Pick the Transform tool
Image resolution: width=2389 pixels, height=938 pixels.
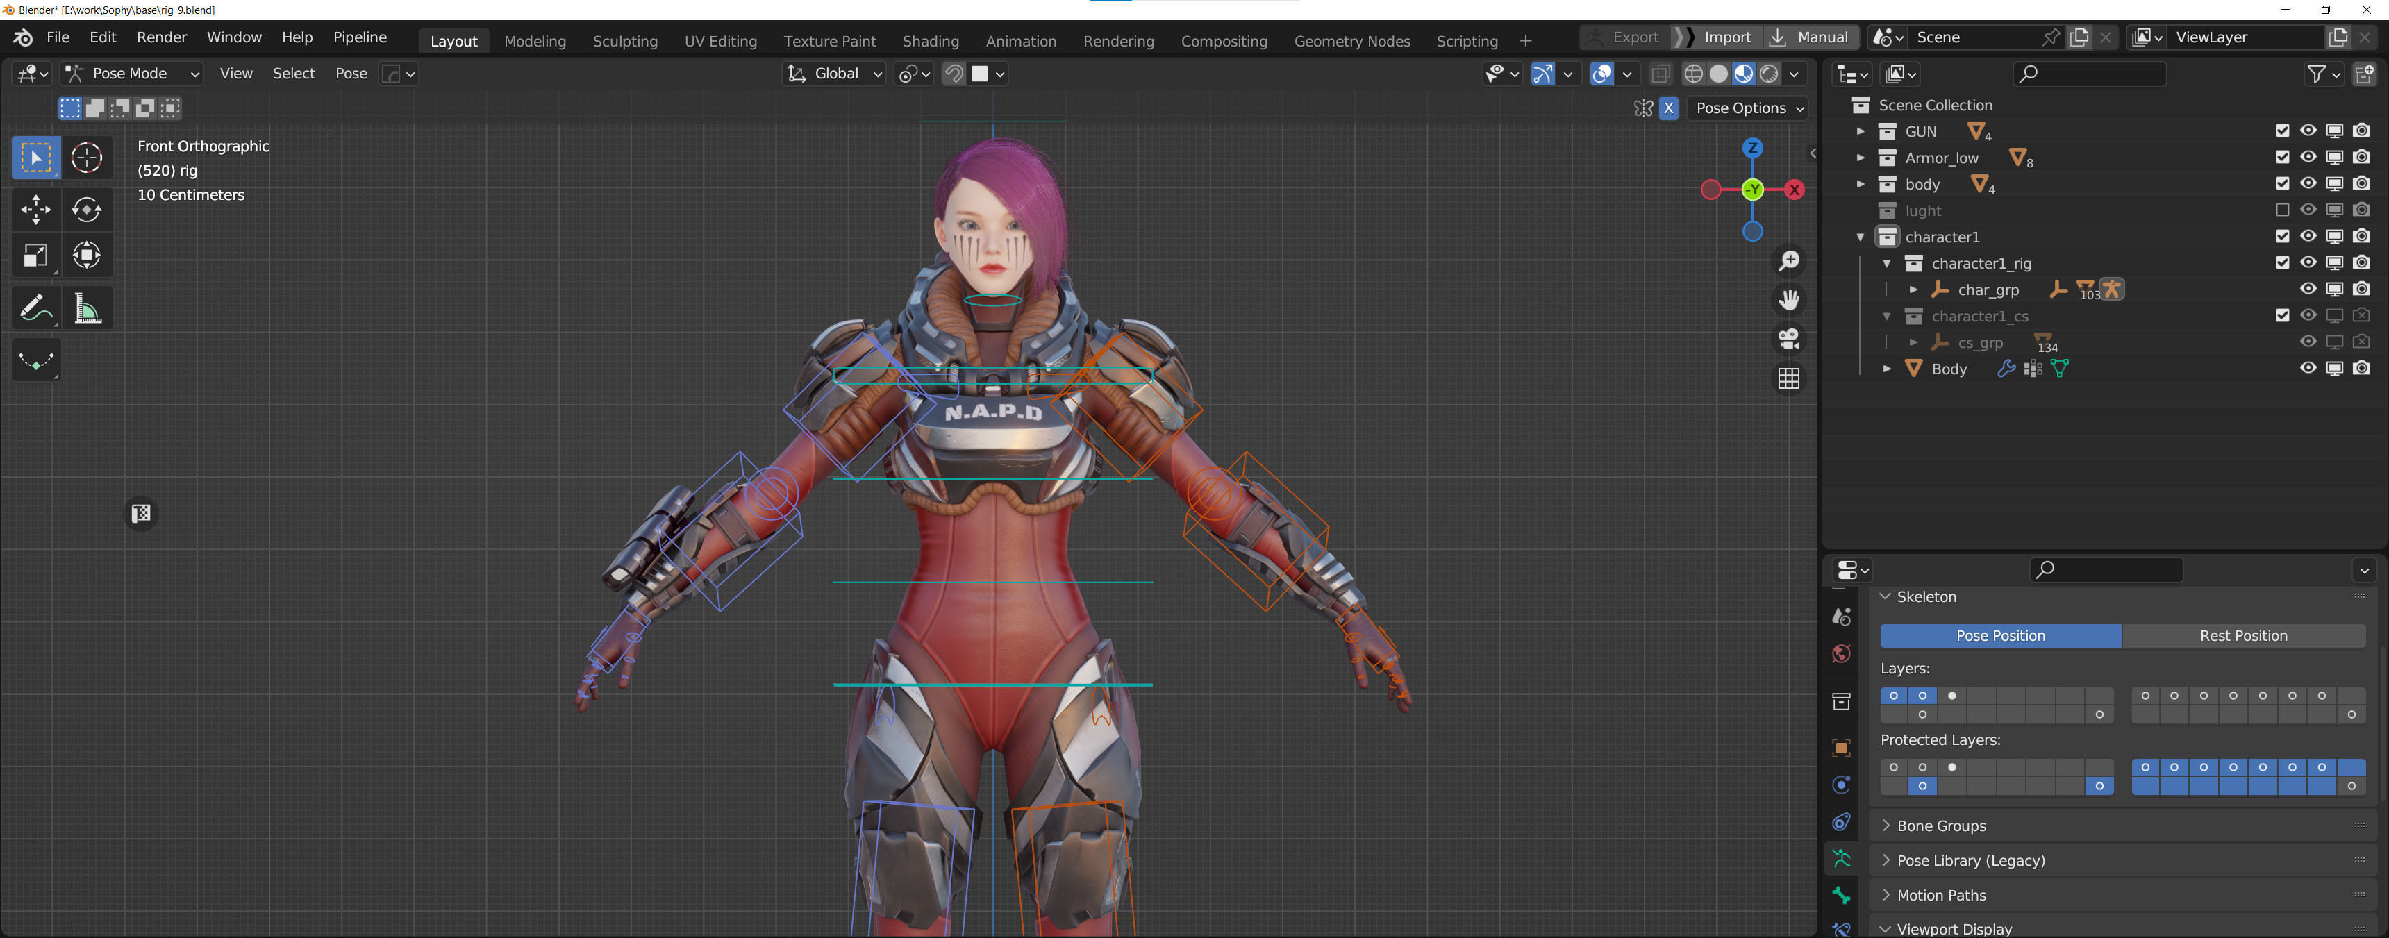click(x=86, y=256)
